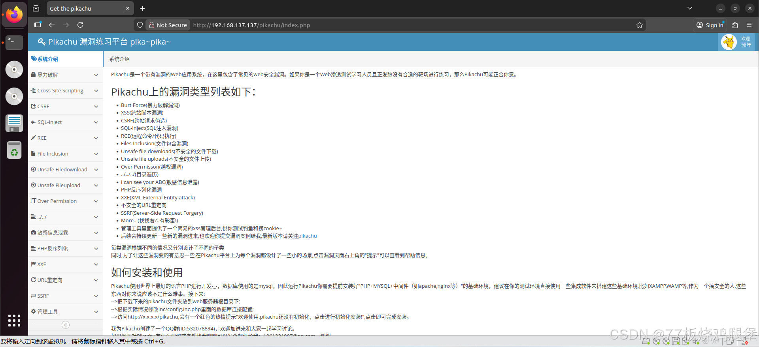This screenshot has height=347, width=759.
Task: Go back to the previous page
Action: pyautogui.click(x=52, y=25)
